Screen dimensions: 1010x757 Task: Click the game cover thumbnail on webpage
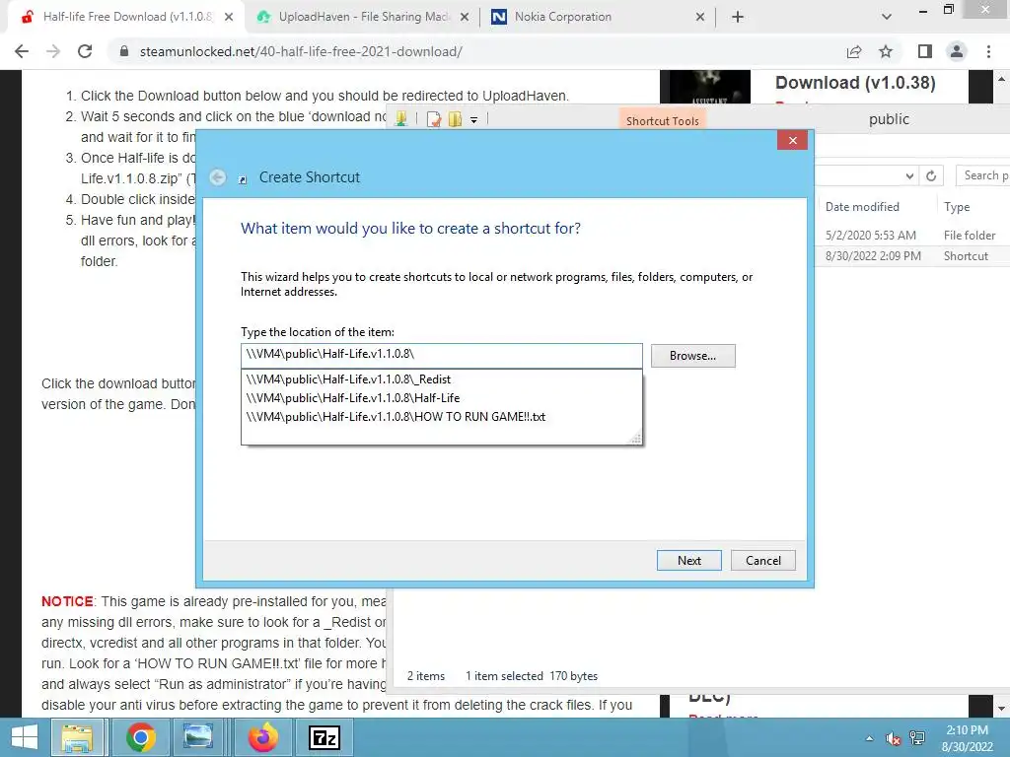(705, 87)
